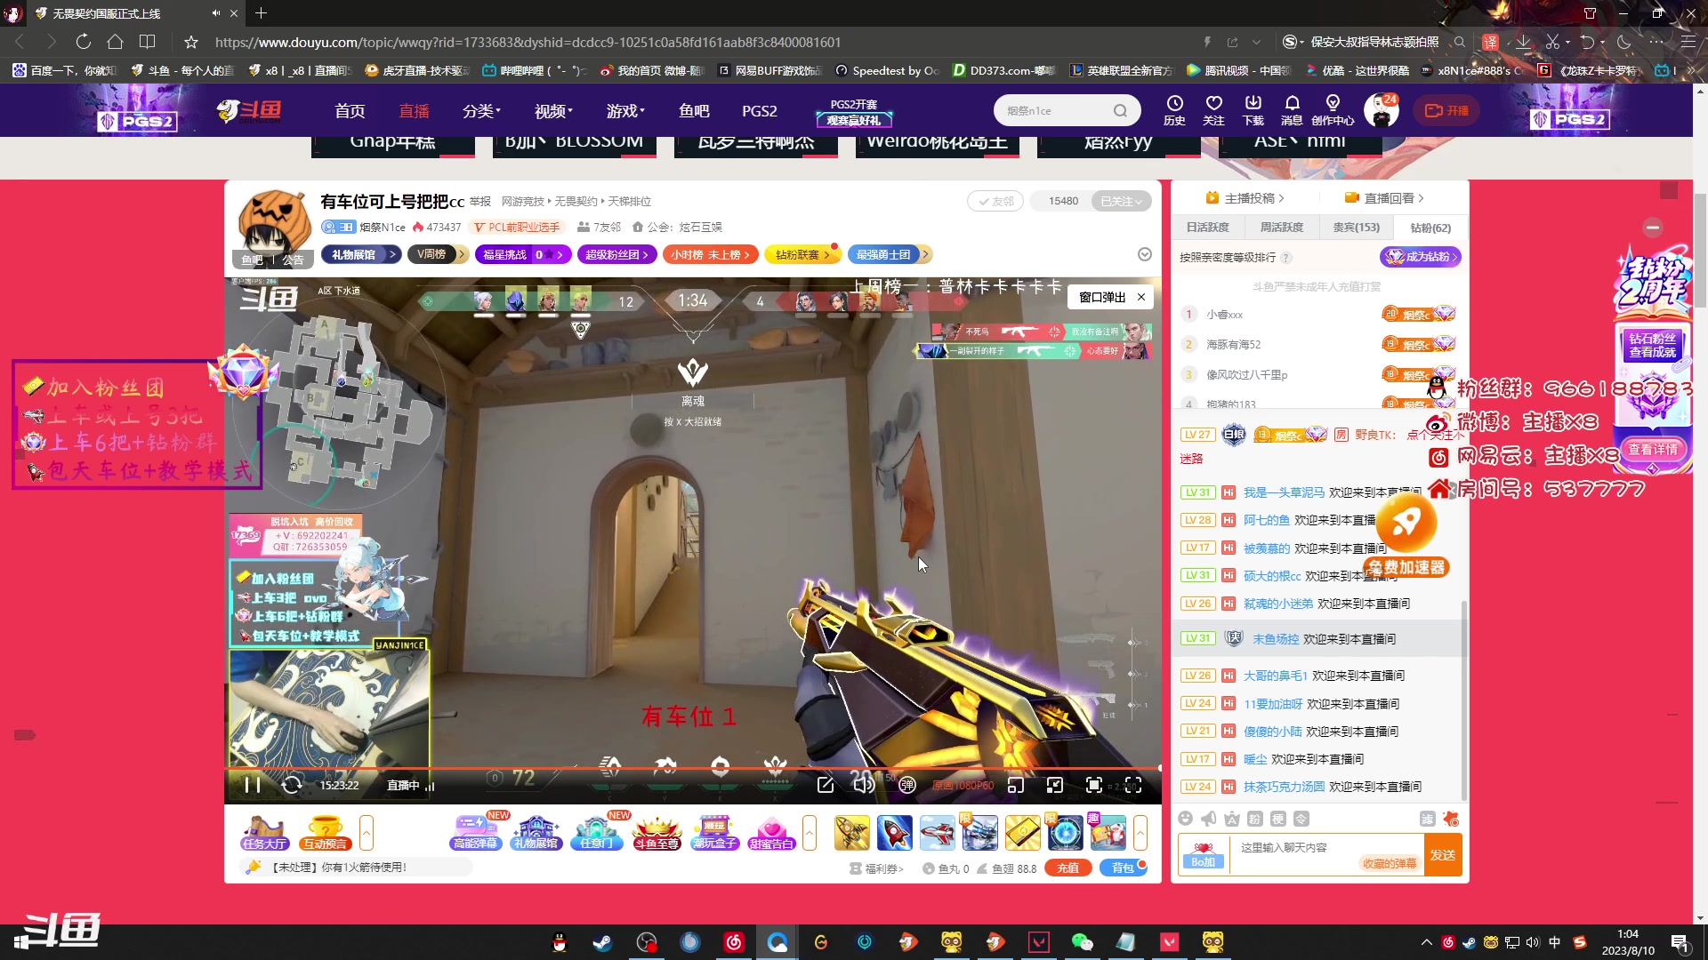The width and height of the screenshot is (1708, 960).
Task: Expand the streamer info chevron circle
Action: [x=1145, y=254]
